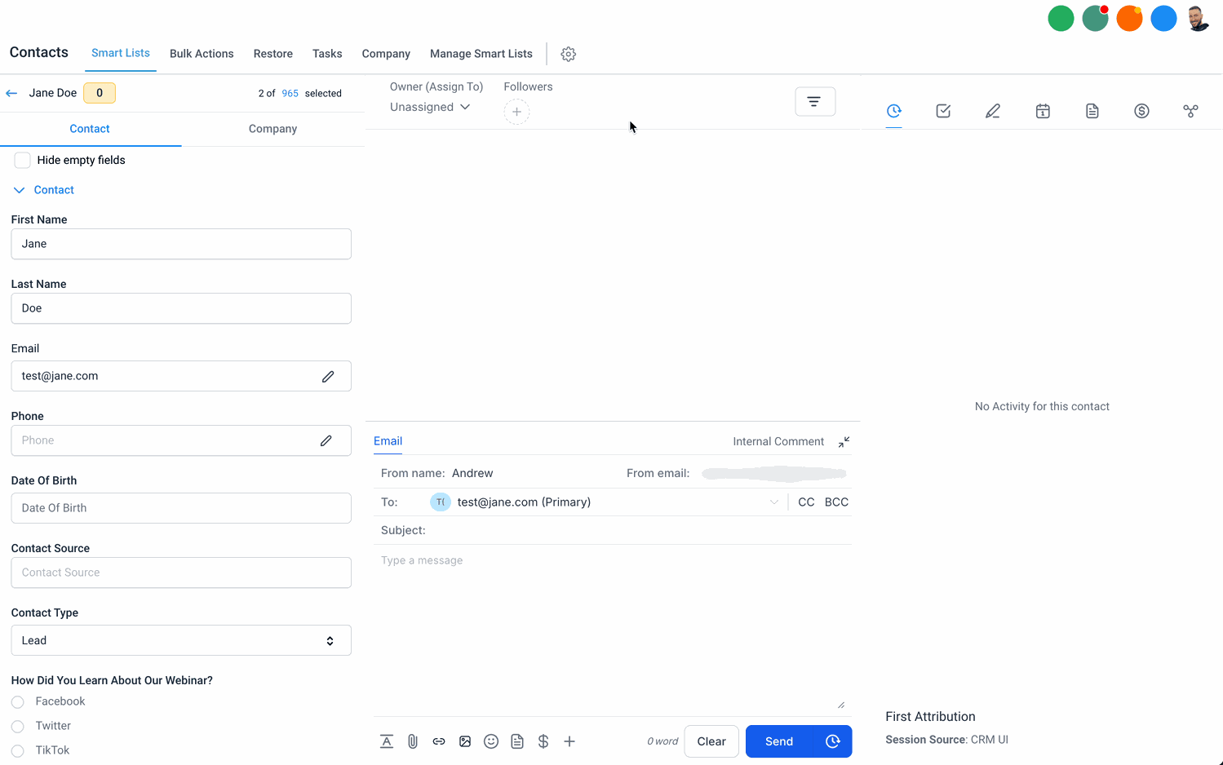1223x765 pixels.
Task: Click the green circle icon in header
Action: (x=1061, y=18)
